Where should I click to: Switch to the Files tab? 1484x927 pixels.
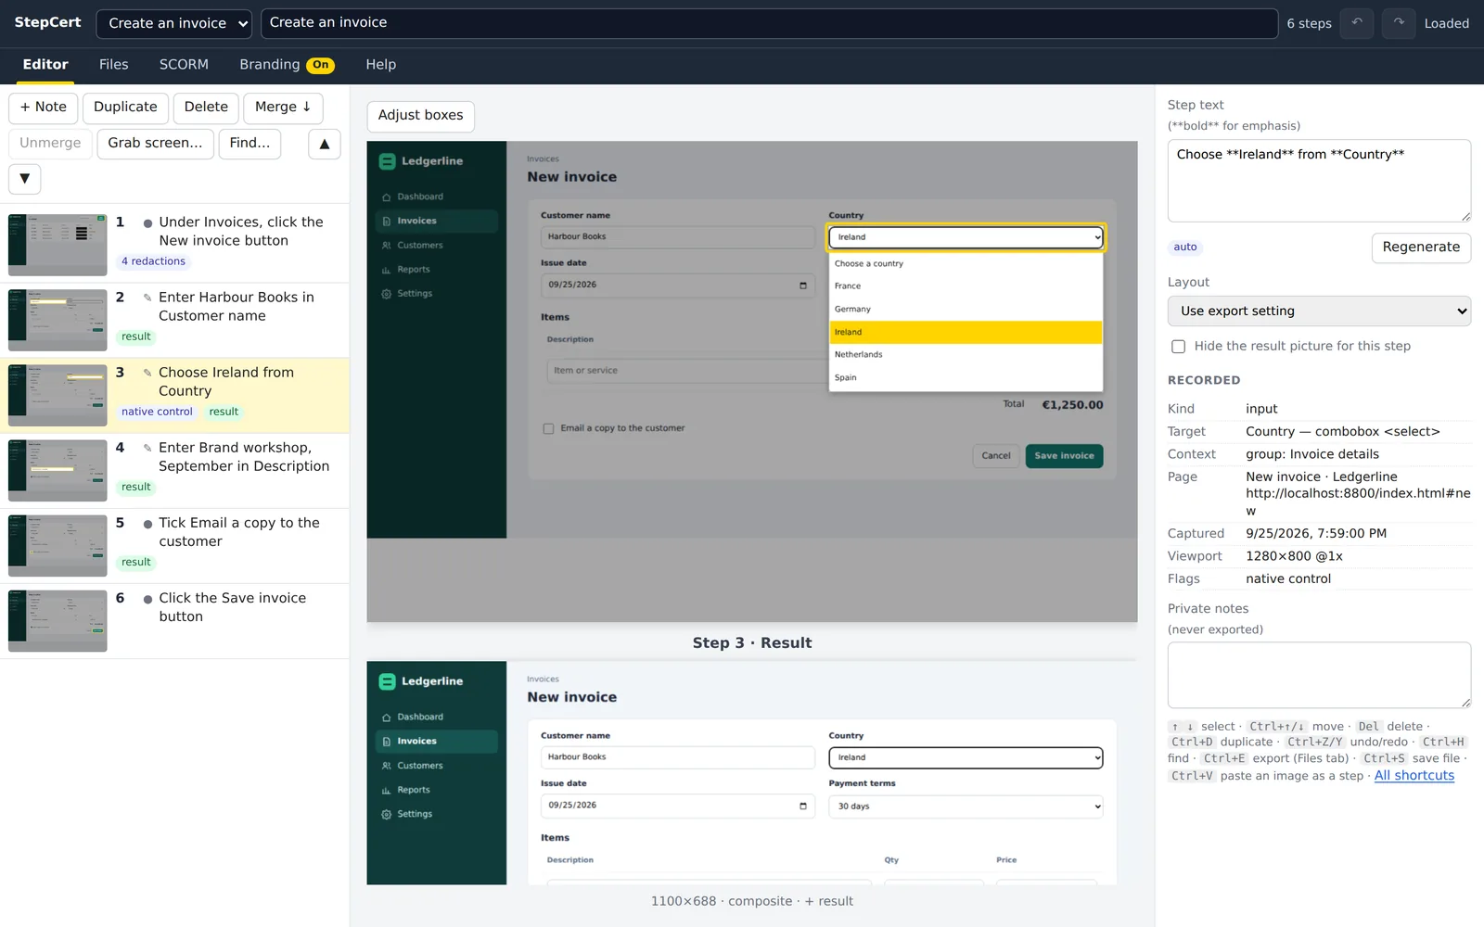(113, 65)
